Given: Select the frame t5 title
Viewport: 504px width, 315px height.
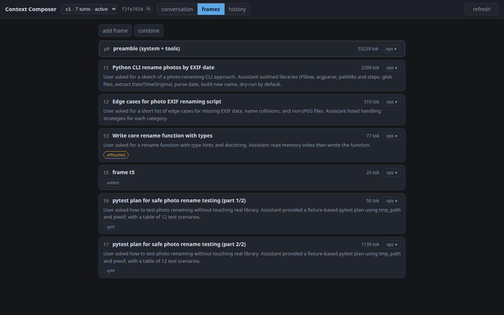Looking at the screenshot, I should coord(123,172).
